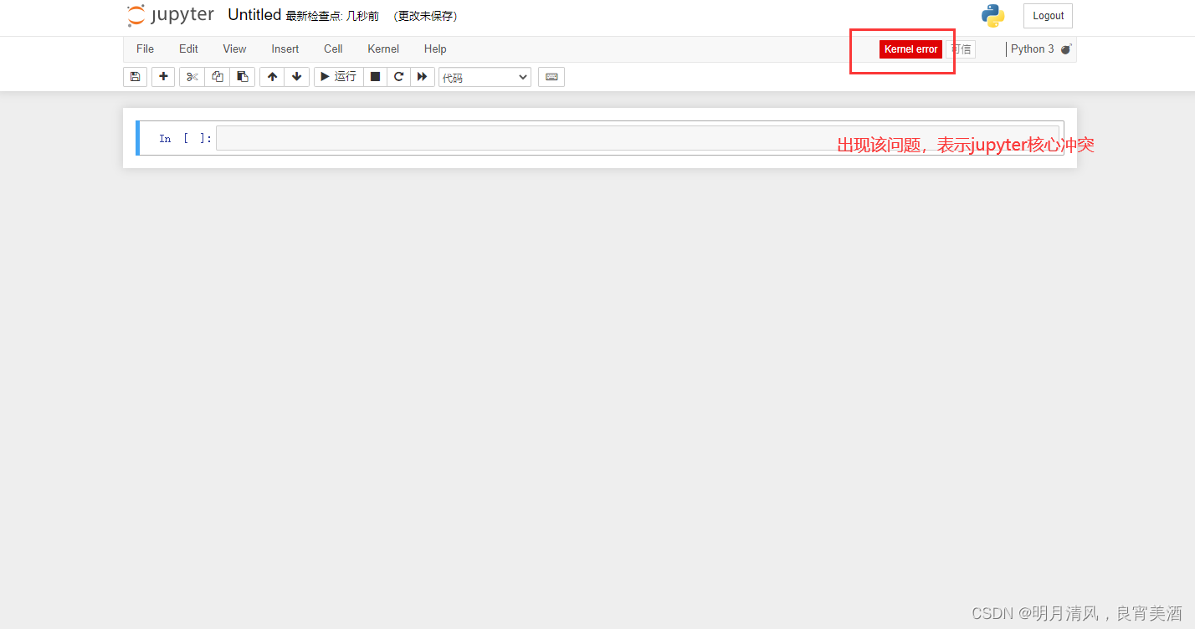Restart kernel and run all fast-forward icon
The height and width of the screenshot is (629, 1195).
[423, 77]
